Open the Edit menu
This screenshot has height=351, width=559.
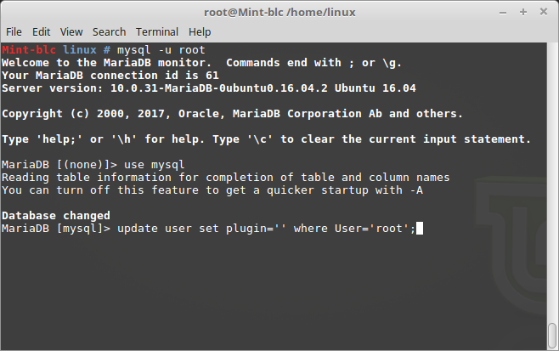pos(40,31)
